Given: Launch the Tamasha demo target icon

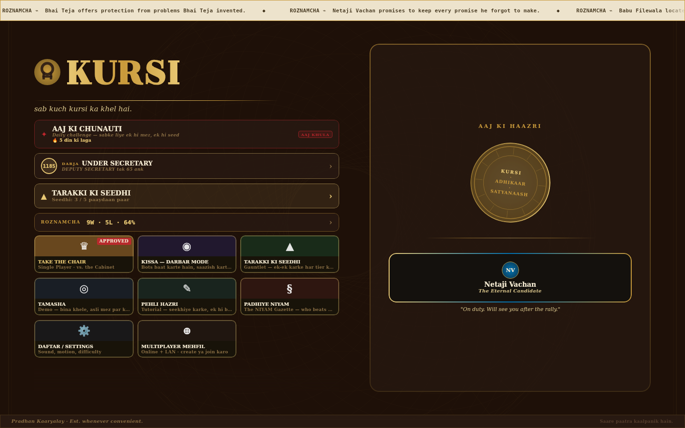Looking at the screenshot, I should pyautogui.click(x=84, y=289).
